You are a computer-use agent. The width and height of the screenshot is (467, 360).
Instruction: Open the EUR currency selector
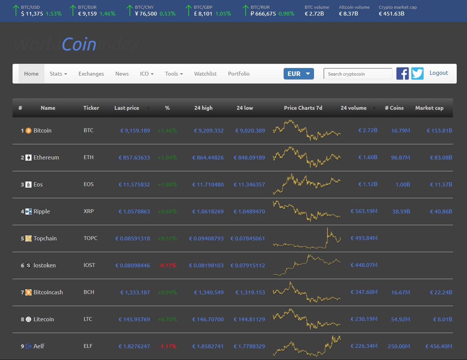pyautogui.click(x=299, y=74)
